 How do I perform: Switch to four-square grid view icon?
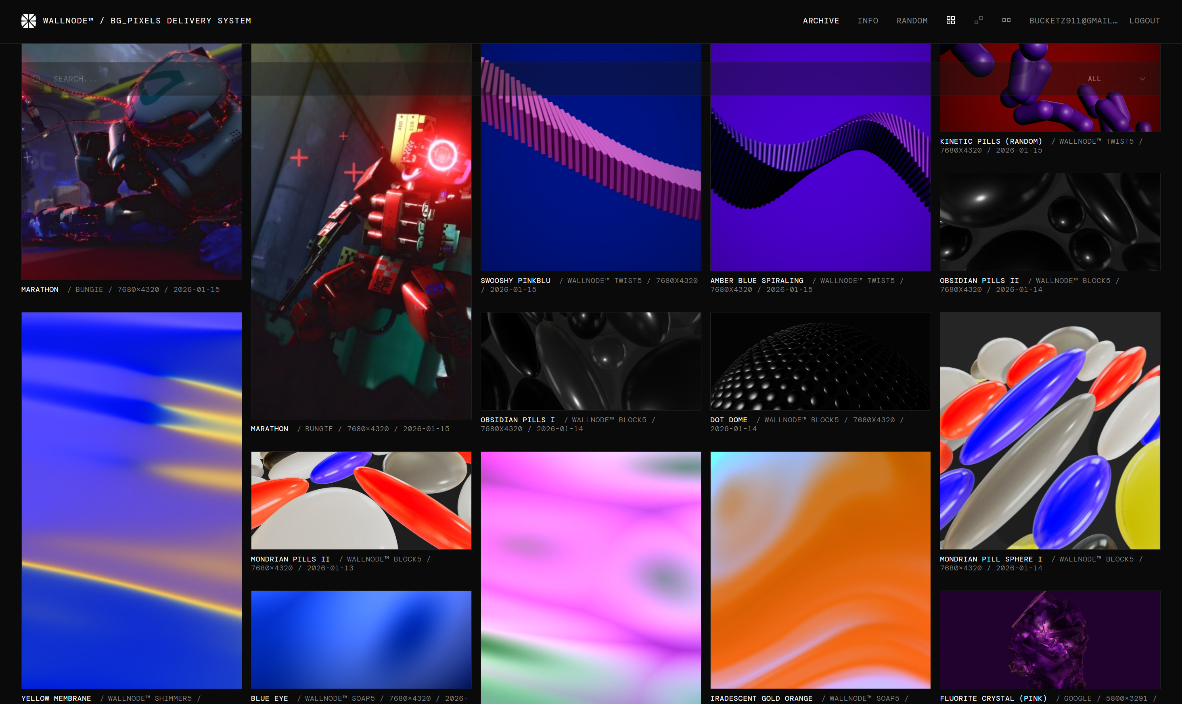point(950,21)
